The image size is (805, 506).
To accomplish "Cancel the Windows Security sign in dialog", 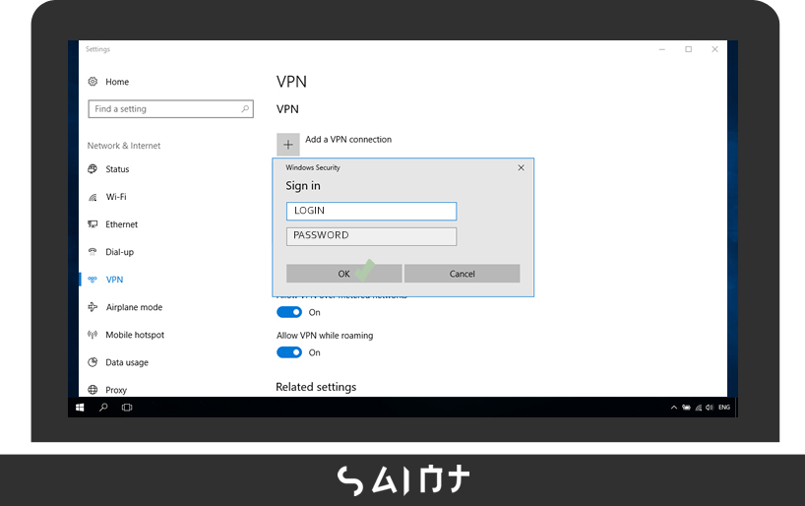I will pos(462,274).
